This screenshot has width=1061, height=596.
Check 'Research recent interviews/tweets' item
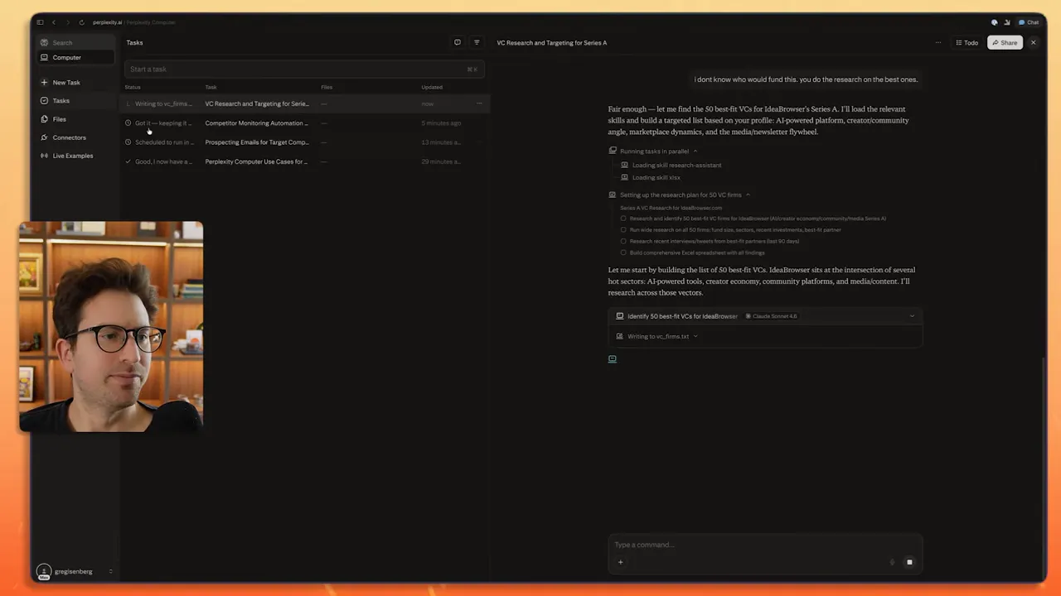coord(623,242)
